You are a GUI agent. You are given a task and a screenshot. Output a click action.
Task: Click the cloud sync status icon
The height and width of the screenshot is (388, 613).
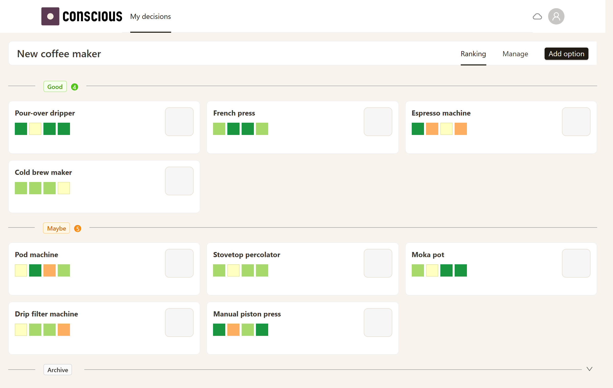[x=537, y=17]
